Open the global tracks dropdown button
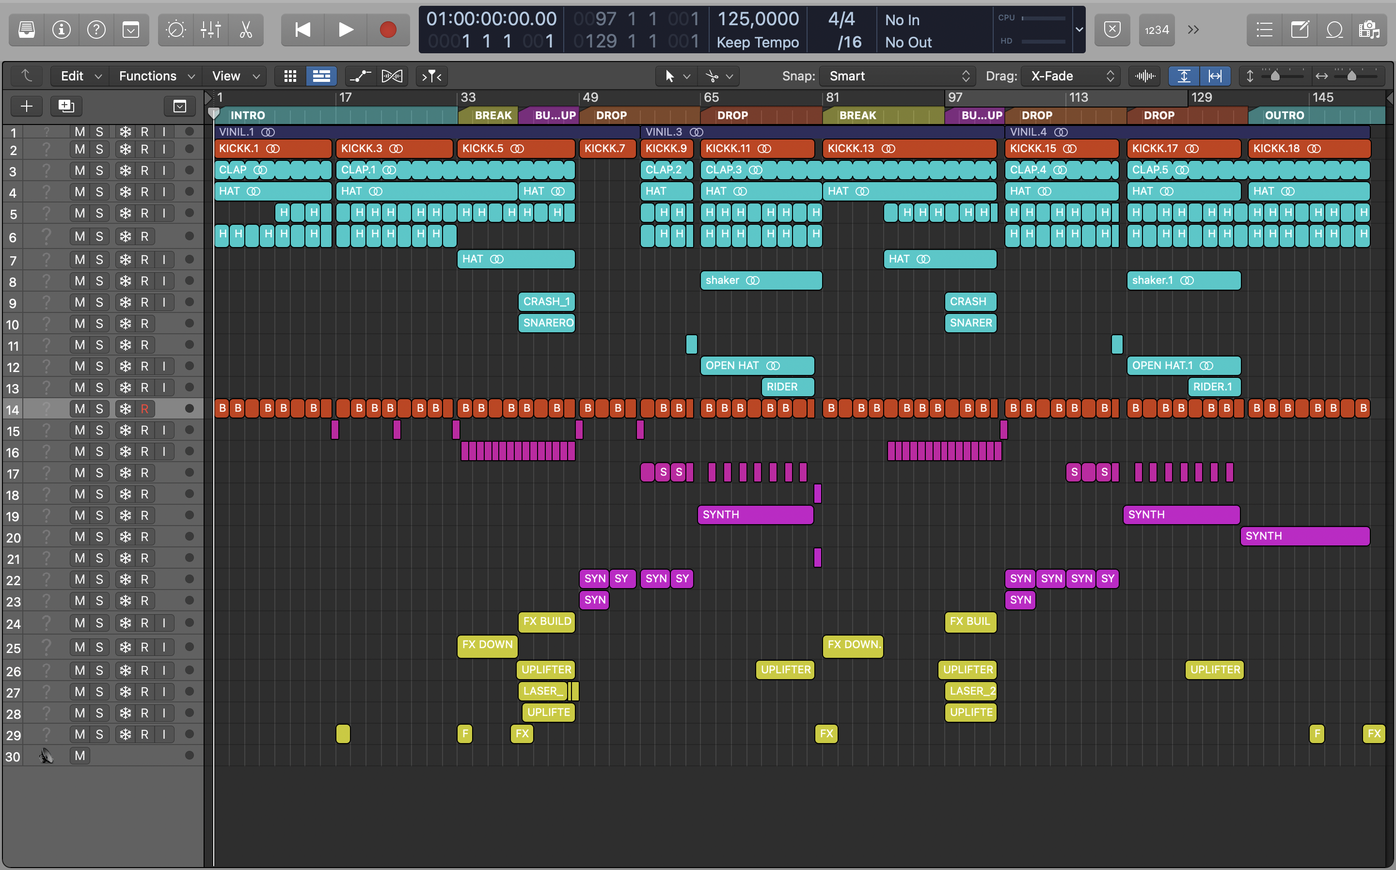This screenshot has width=1396, height=870. 180,106
